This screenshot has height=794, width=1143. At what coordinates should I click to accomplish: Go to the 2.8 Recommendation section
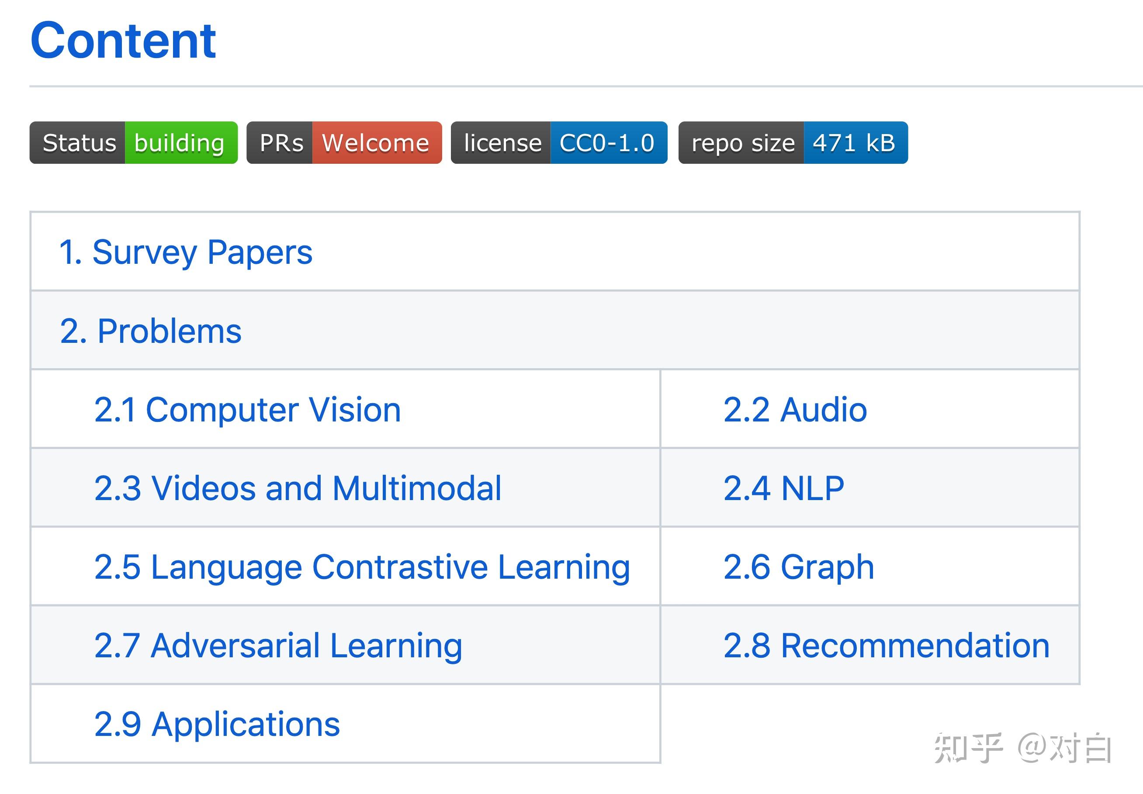pyautogui.click(x=886, y=645)
